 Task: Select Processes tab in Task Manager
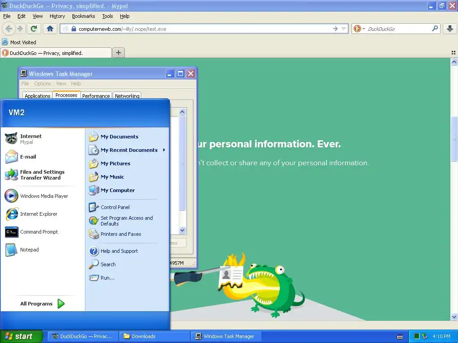click(x=66, y=95)
